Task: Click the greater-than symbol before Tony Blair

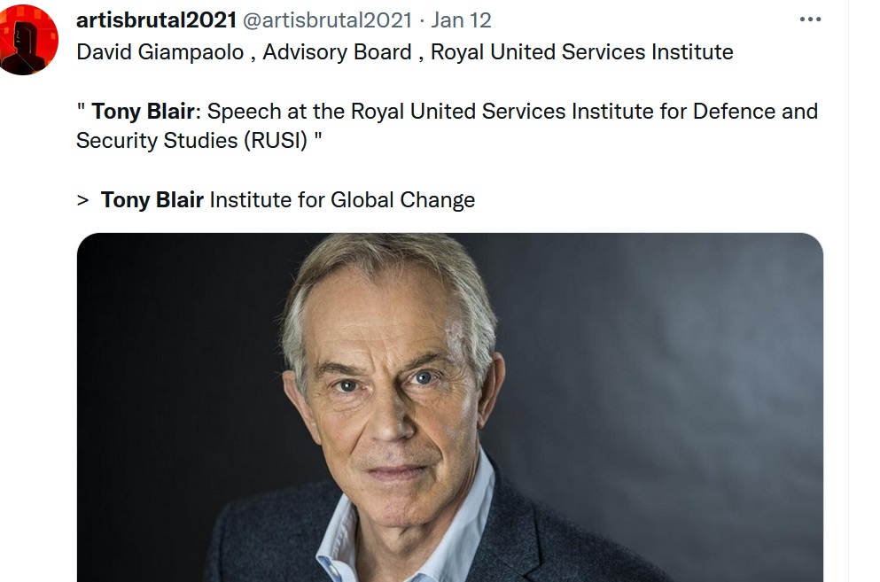Action: tap(83, 200)
